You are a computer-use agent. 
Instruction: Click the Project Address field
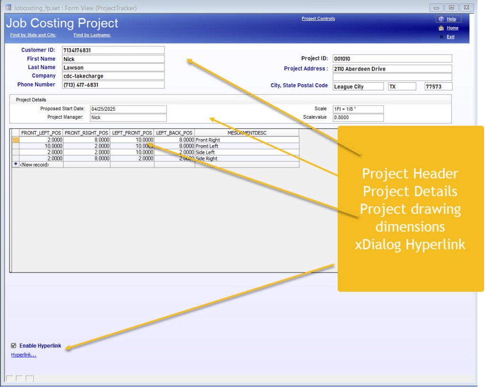click(x=392, y=69)
